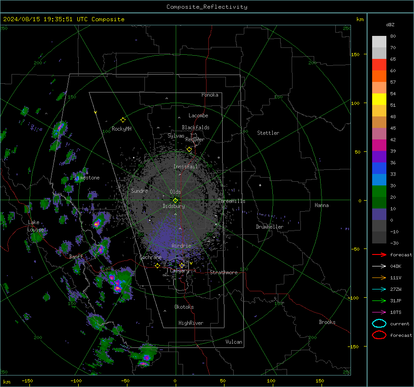Screen dimensions: 414x387
Task: Click the white 04DK arrow icon
Action: (379, 266)
